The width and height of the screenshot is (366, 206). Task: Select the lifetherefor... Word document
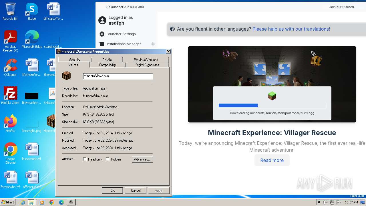32,68
